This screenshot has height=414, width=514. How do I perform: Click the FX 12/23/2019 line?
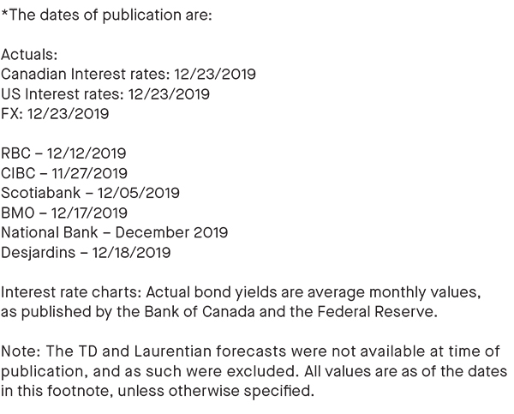[x=55, y=114]
